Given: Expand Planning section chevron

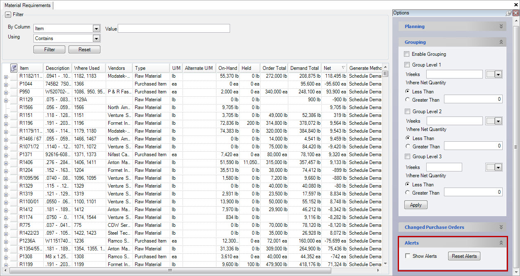Looking at the screenshot, I should [501, 26].
